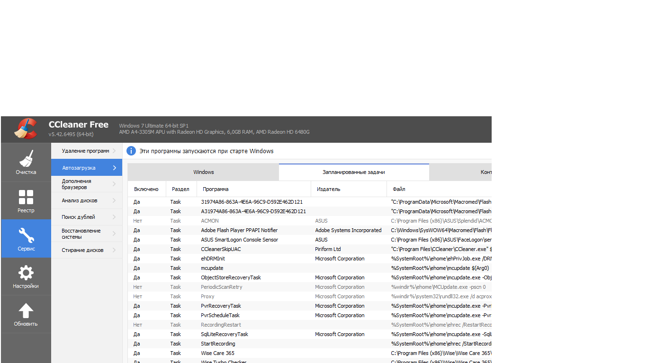Select ASUS SmartLogon Console Sensor row
Viewport: 647px width, 363px height.
(x=310, y=240)
